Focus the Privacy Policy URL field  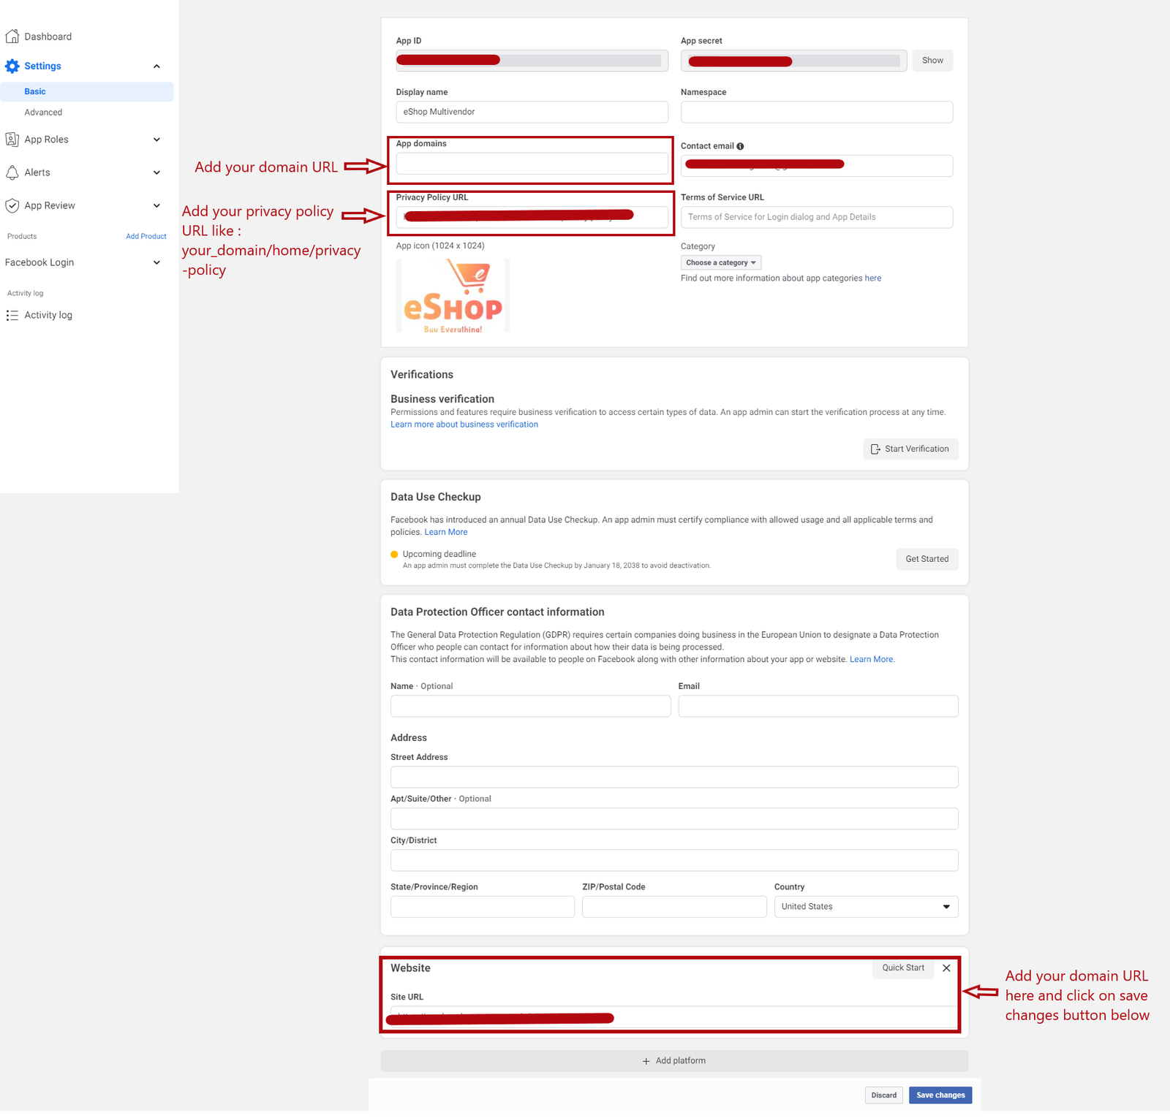(532, 217)
